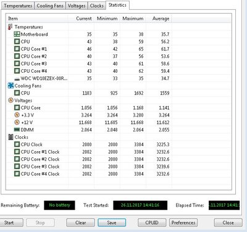Image resolution: width=247 pixels, height=232 pixels.
Task: Click the Temperatures thermometer icon
Action: (10, 27)
